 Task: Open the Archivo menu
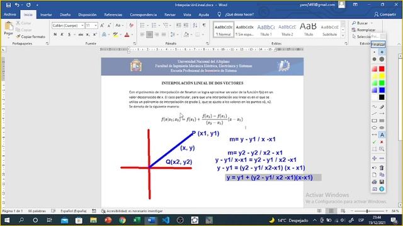point(10,14)
